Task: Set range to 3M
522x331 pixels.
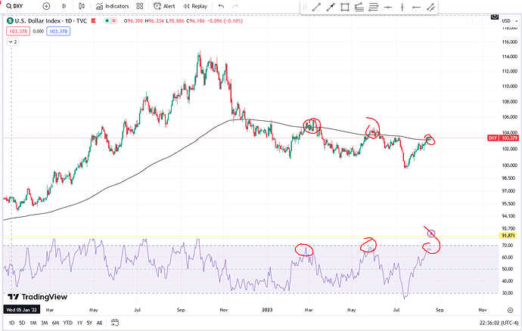Action: click(45, 323)
